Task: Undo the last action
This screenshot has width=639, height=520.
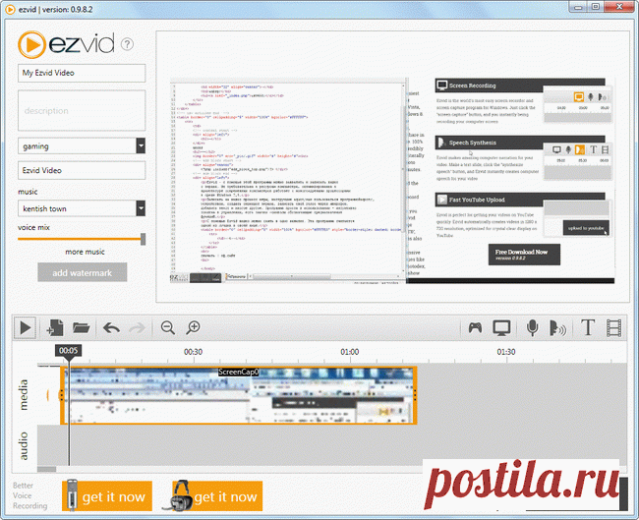Action: pyautogui.click(x=111, y=327)
